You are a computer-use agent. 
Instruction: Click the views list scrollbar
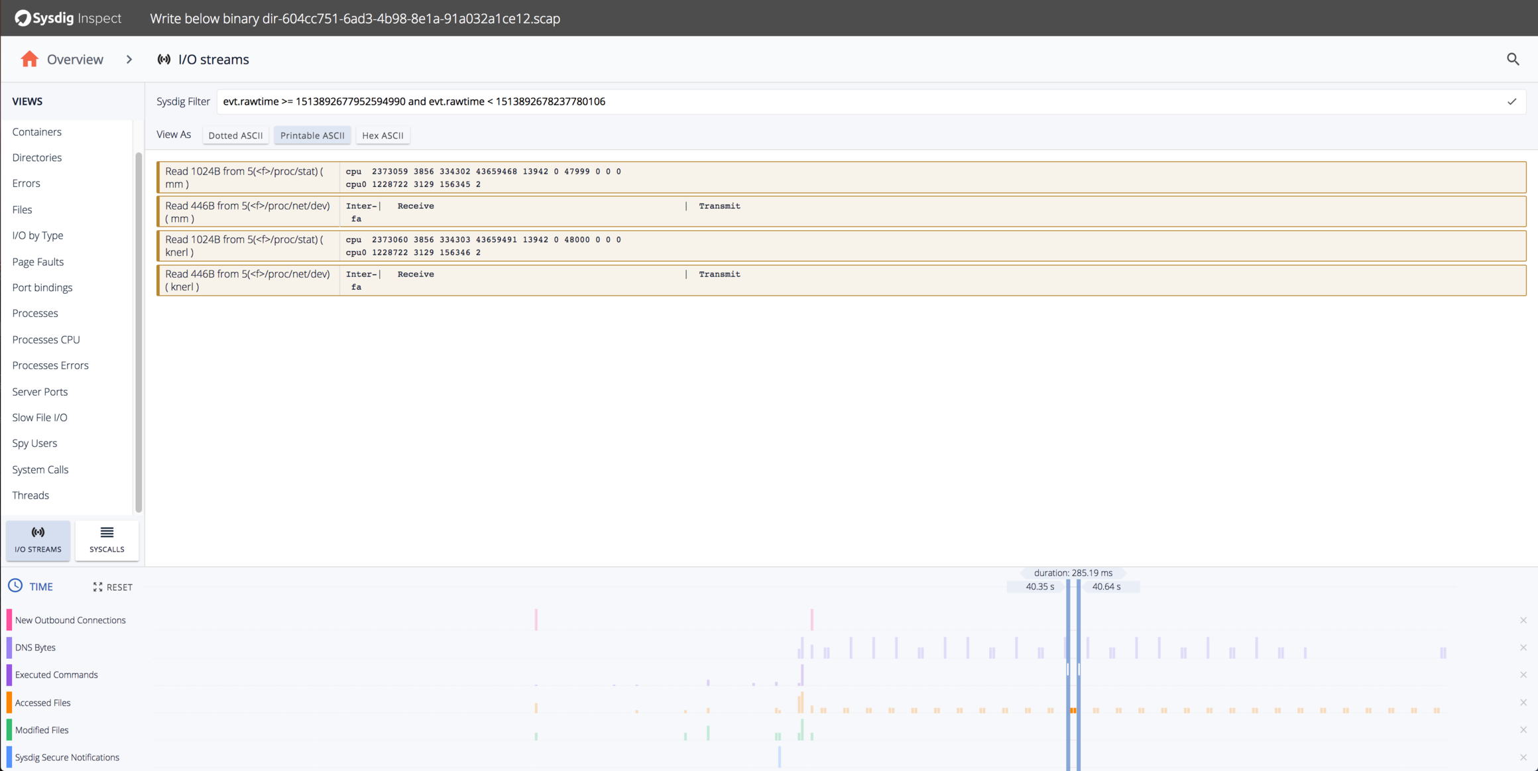[x=139, y=332]
